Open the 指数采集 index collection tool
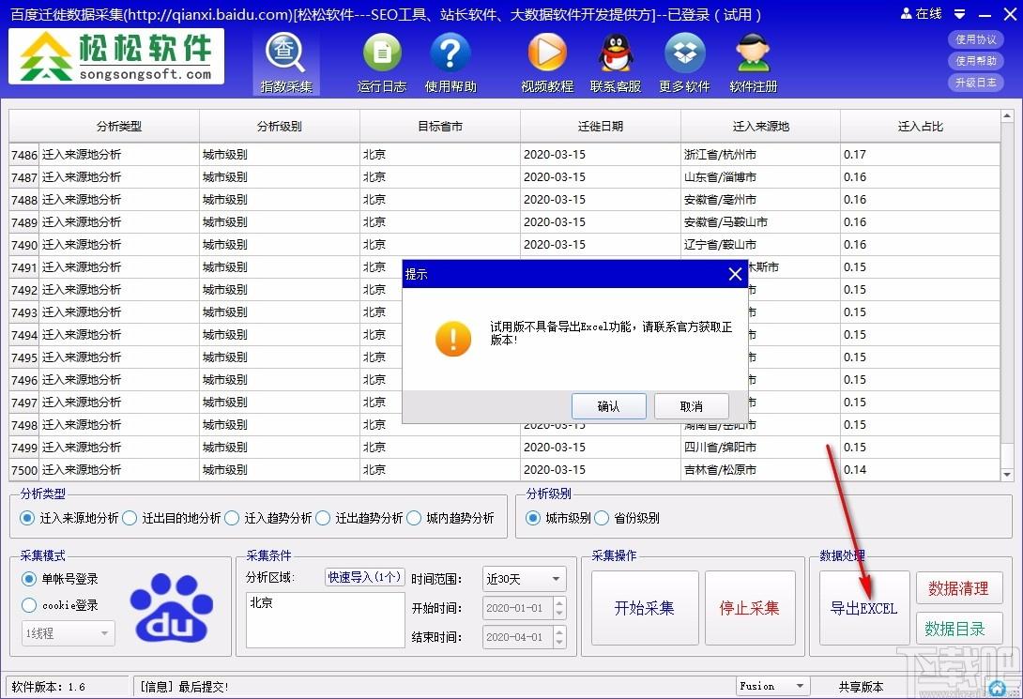This screenshot has width=1023, height=699. tap(285, 63)
